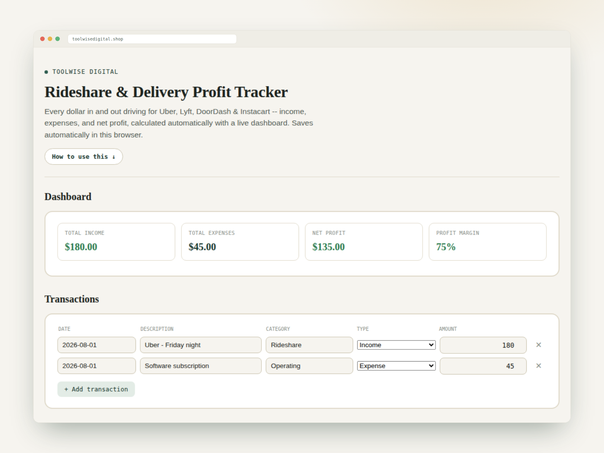The image size is (604, 453).
Task: Edit the Uber - Friday night description field
Action: click(201, 345)
